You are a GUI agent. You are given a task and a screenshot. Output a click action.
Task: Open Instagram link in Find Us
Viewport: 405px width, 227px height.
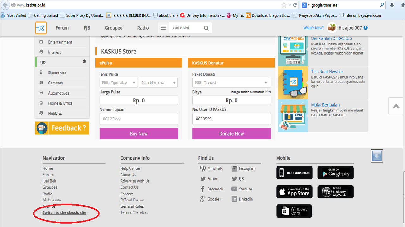pyautogui.click(x=243, y=168)
